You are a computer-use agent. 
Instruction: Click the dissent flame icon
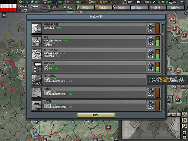point(163,2)
